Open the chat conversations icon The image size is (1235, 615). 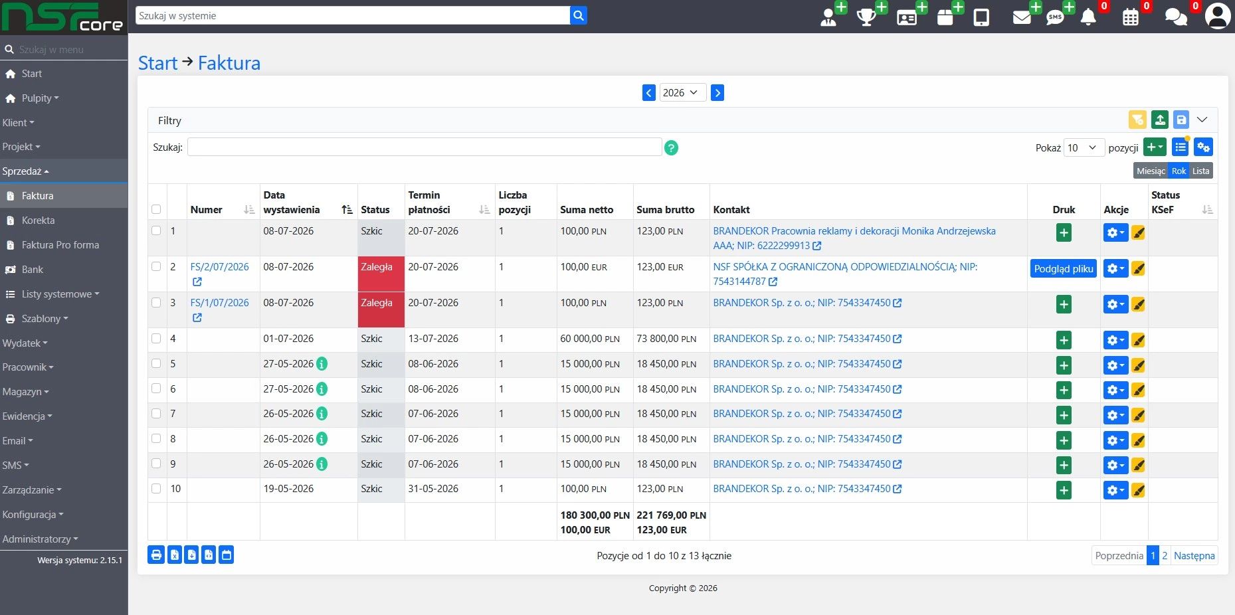(1176, 17)
